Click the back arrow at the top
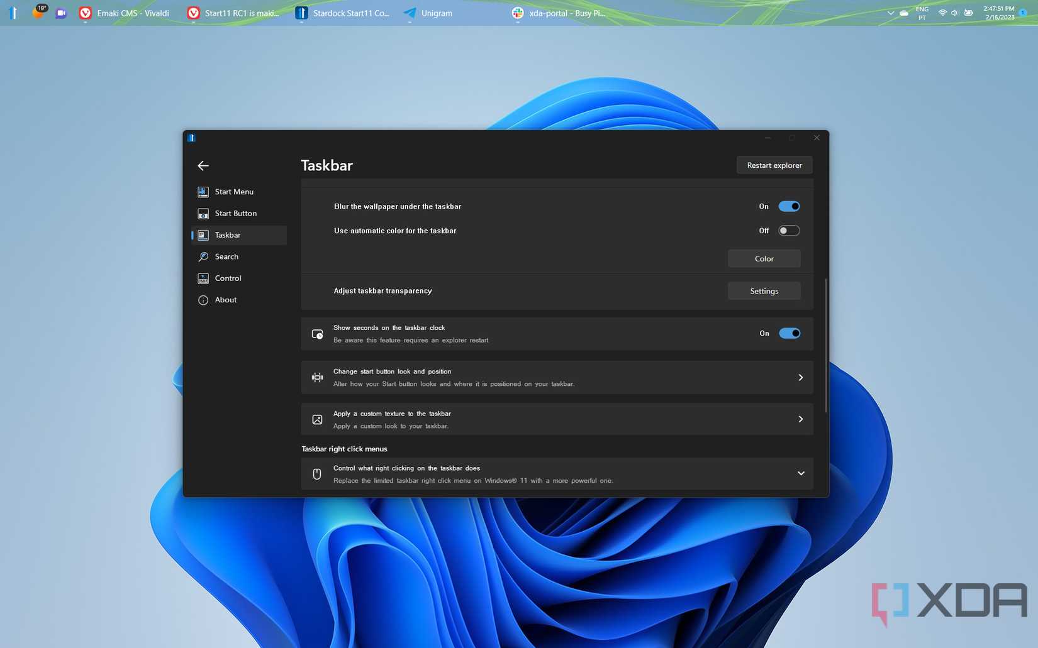Viewport: 1038px width, 648px height. [203, 165]
